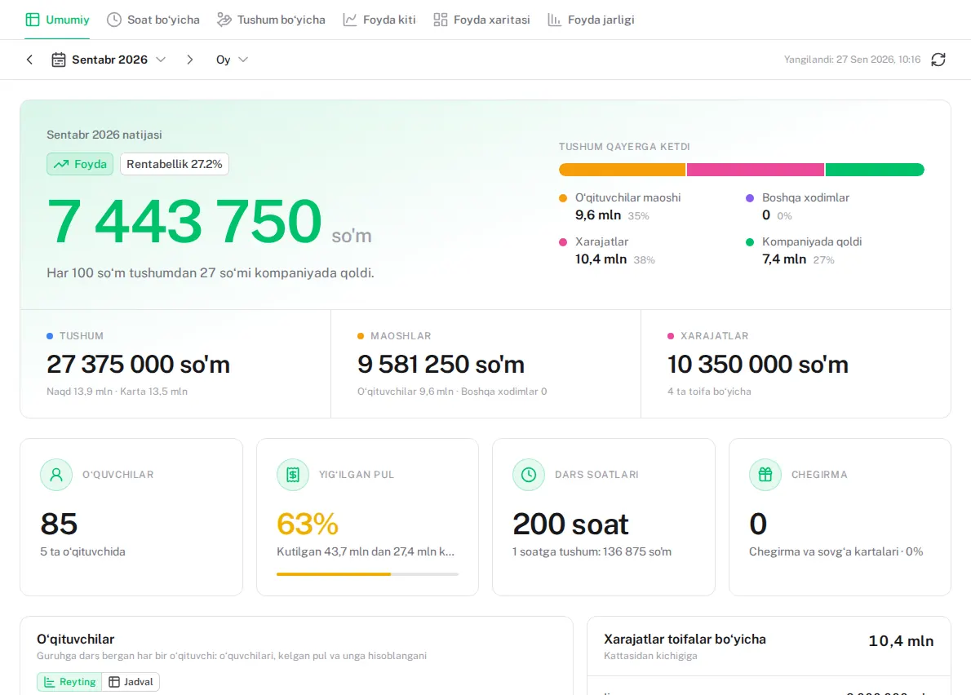Screen dimensions: 971x695
Task: Select Kompaniyada qoldi legend entry
Action: pos(804,250)
